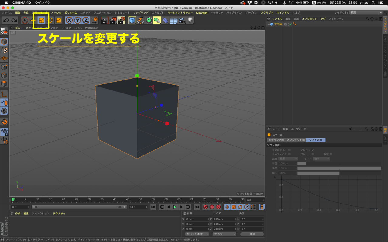Screen dimensions: 388x242
Task: Click the Redo arrow icon
Action: (14, 21)
